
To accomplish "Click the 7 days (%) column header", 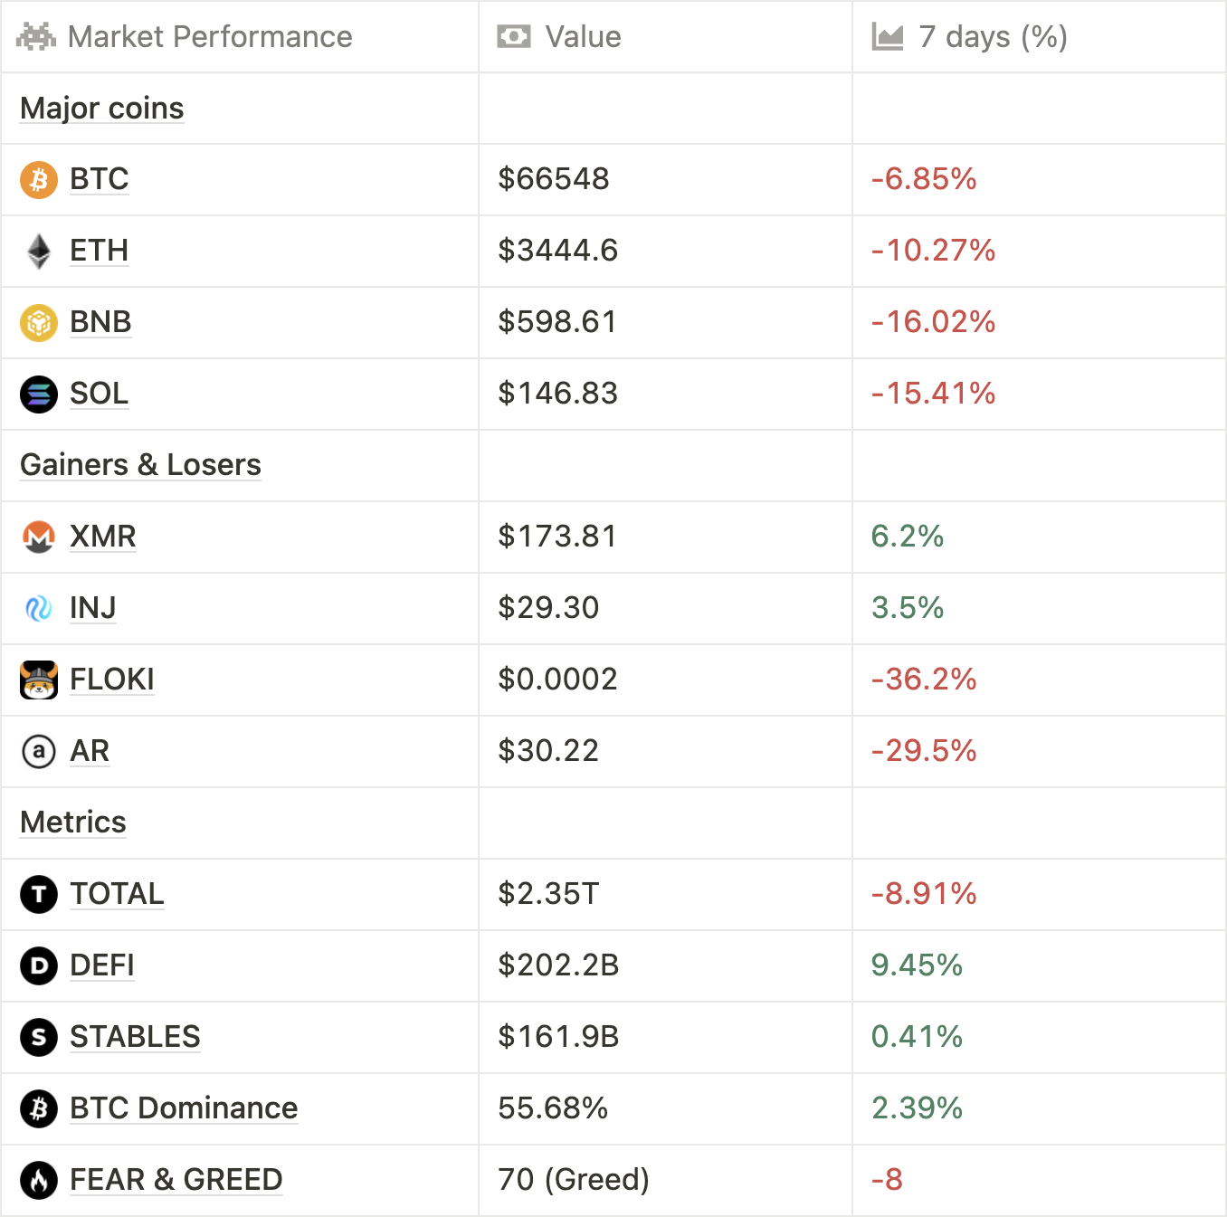I will 993,37.
